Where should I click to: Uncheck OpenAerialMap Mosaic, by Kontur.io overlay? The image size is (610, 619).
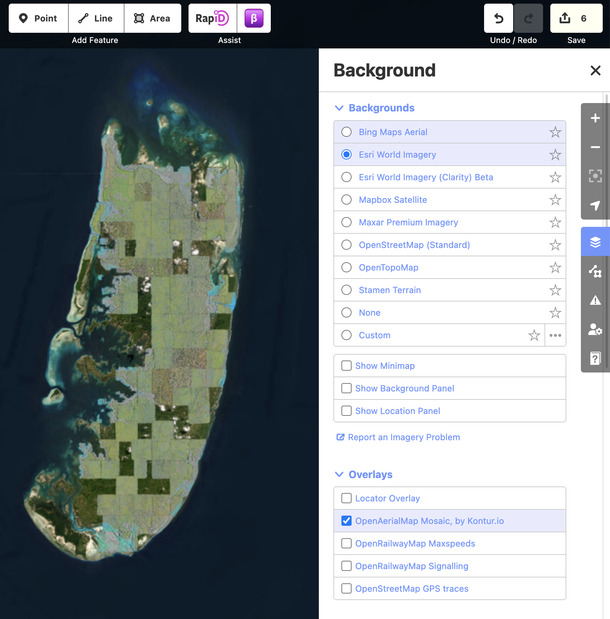[x=346, y=521]
